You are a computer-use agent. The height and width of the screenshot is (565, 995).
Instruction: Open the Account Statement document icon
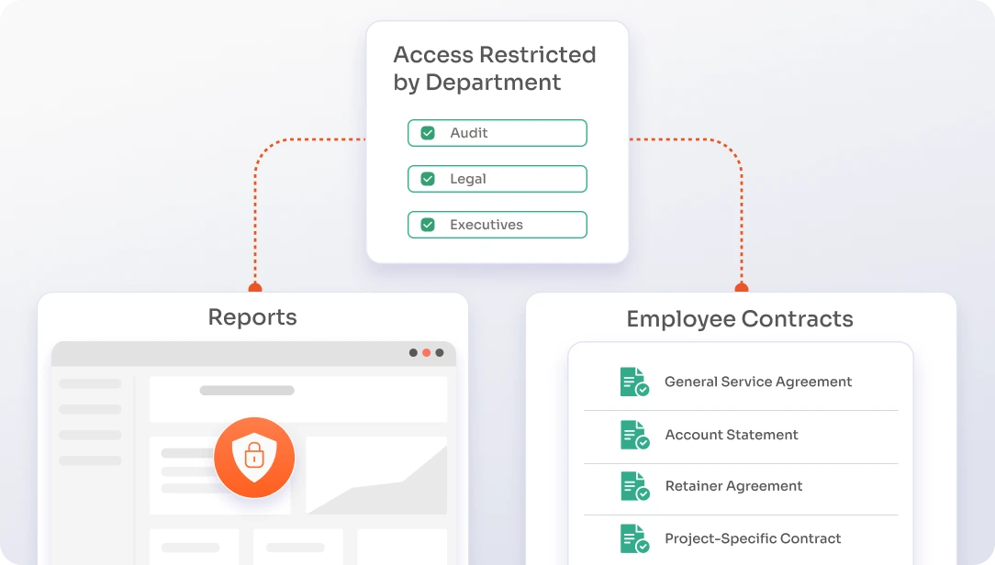pyautogui.click(x=634, y=435)
